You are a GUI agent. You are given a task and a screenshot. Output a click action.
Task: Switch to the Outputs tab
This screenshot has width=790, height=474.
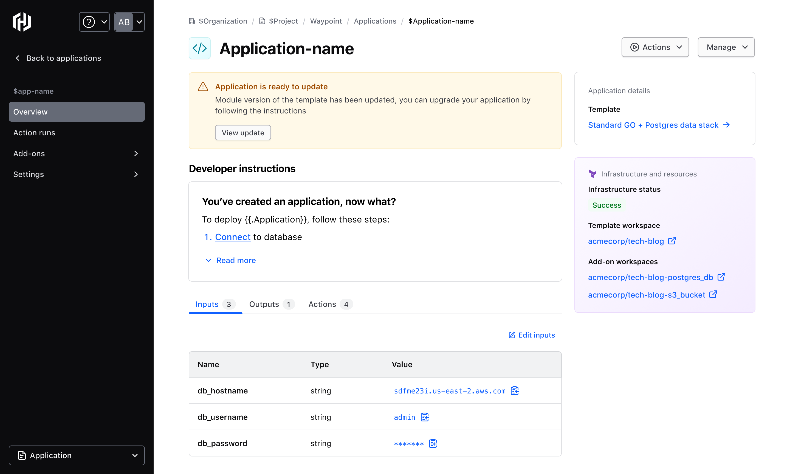coord(272,304)
